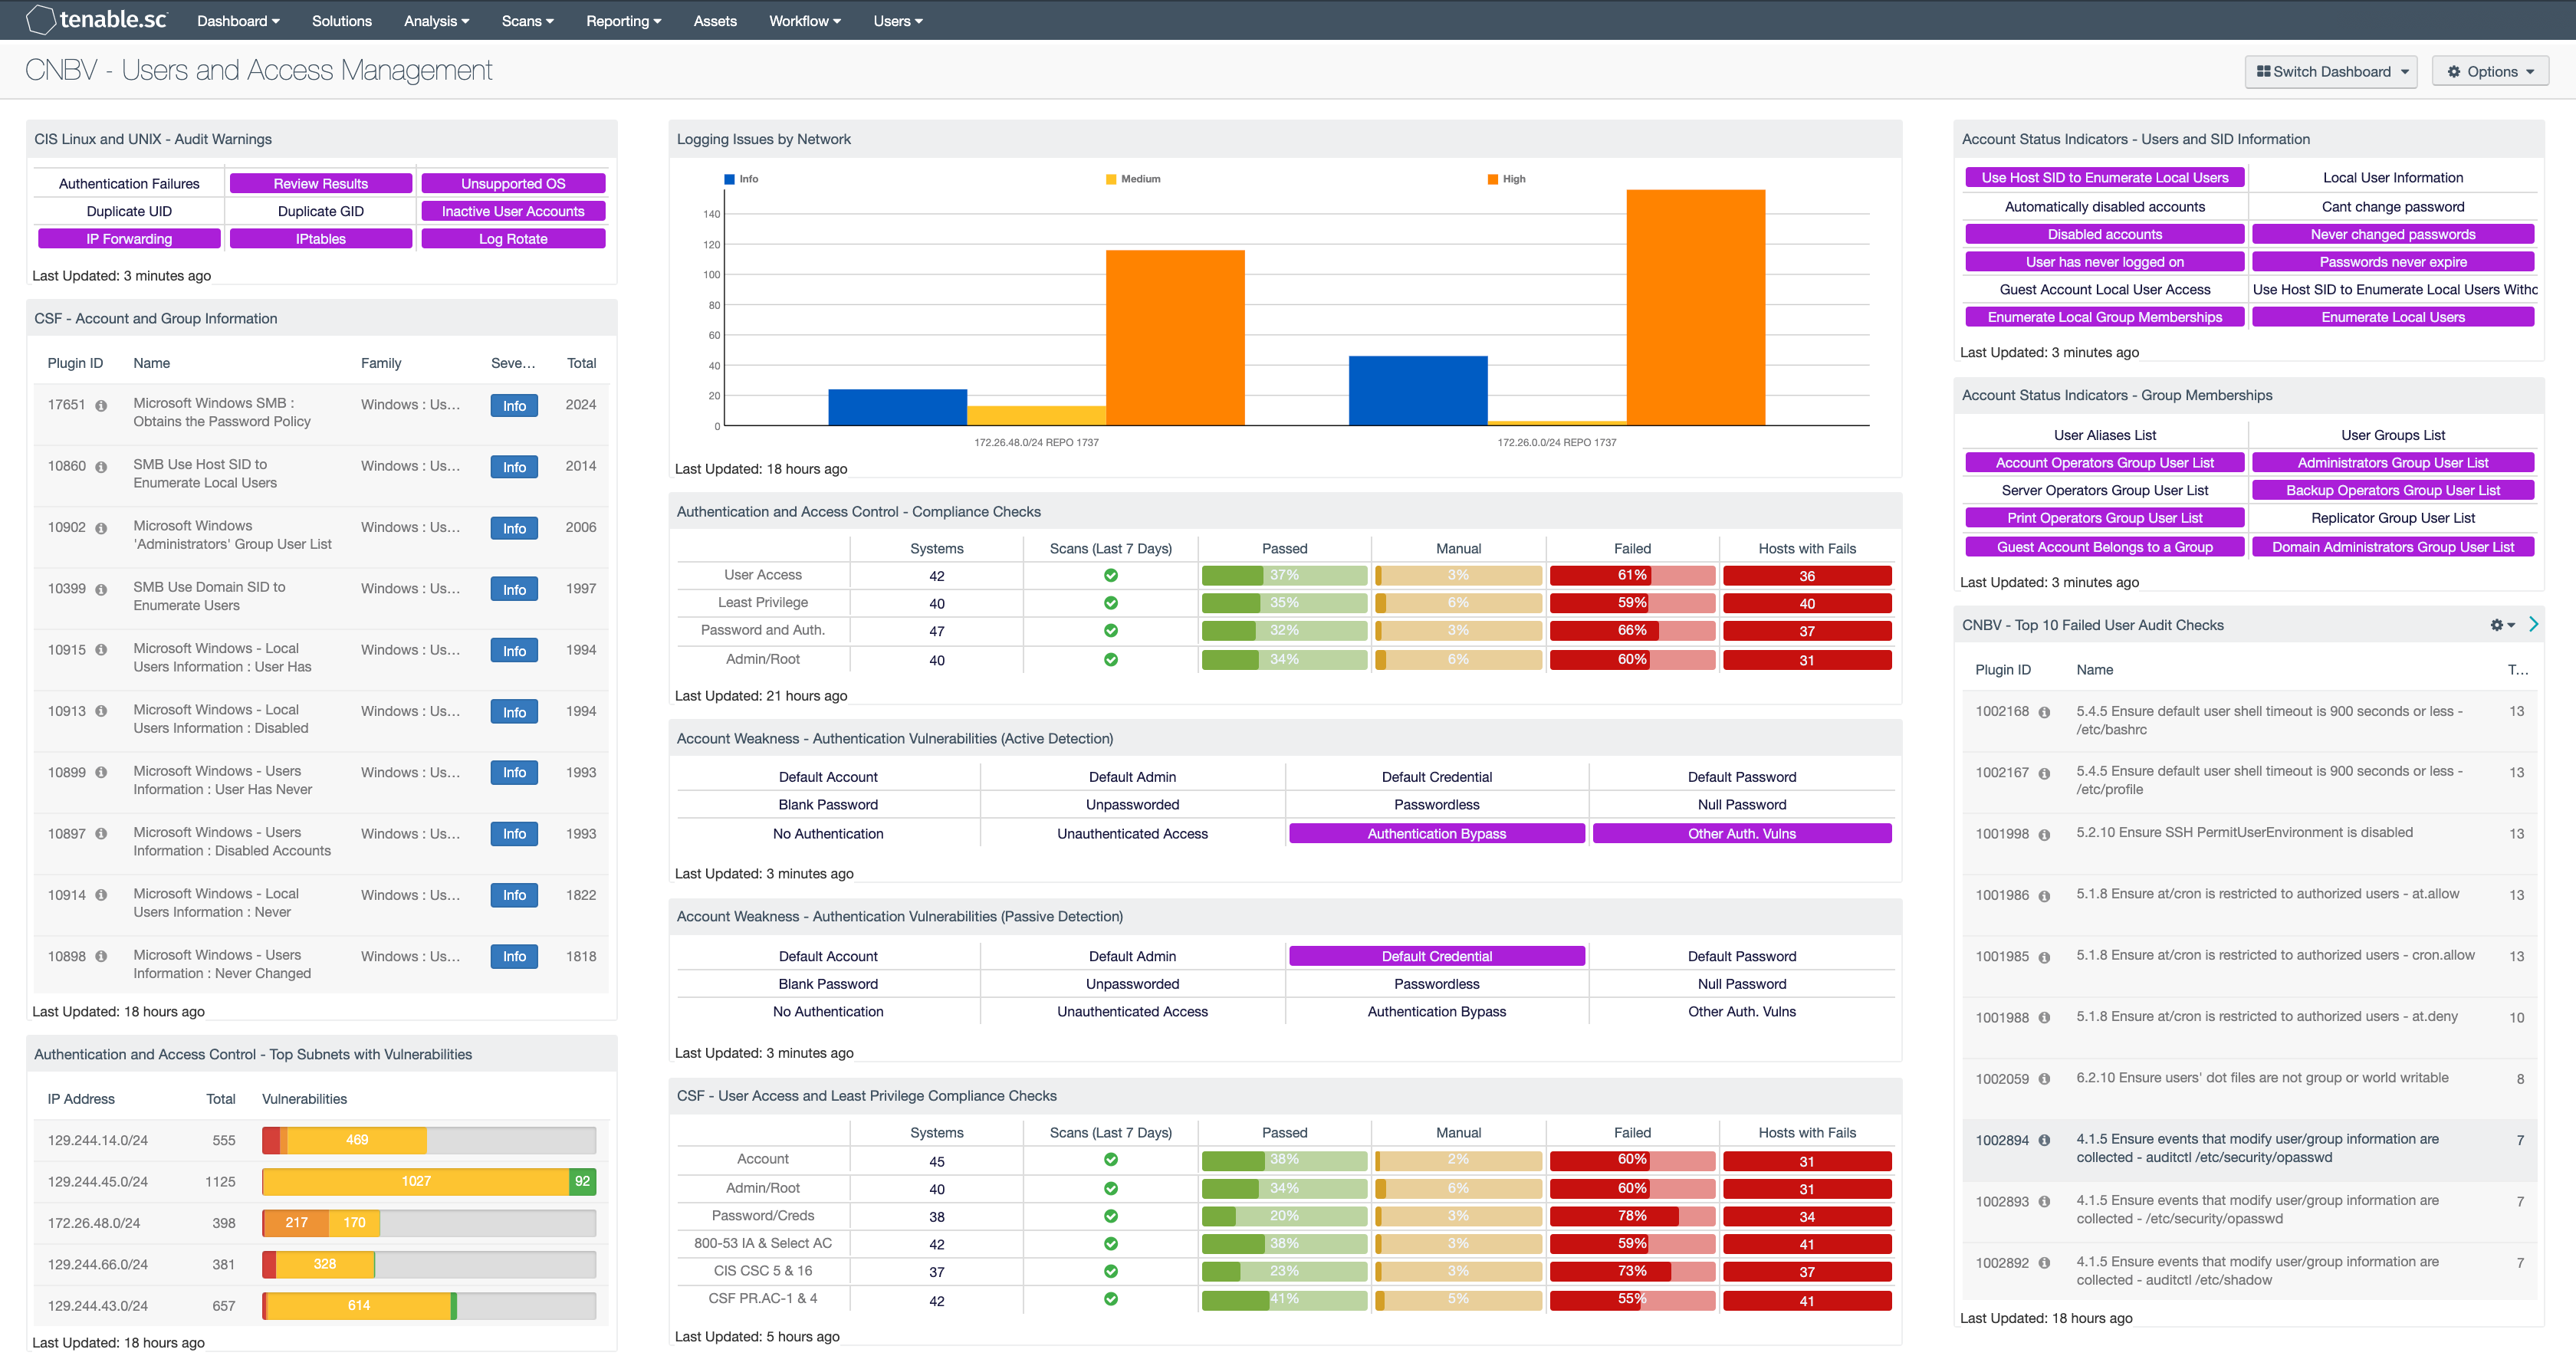The height and width of the screenshot is (1369, 2576).
Task: Click the Duplicate UID indicator
Action: 131,211
